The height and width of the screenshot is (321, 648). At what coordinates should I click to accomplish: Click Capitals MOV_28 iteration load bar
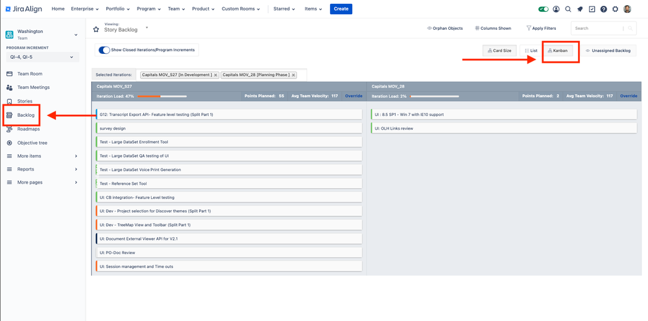point(435,96)
